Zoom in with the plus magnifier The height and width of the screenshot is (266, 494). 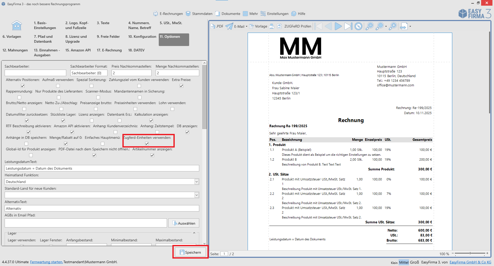coord(393,26)
